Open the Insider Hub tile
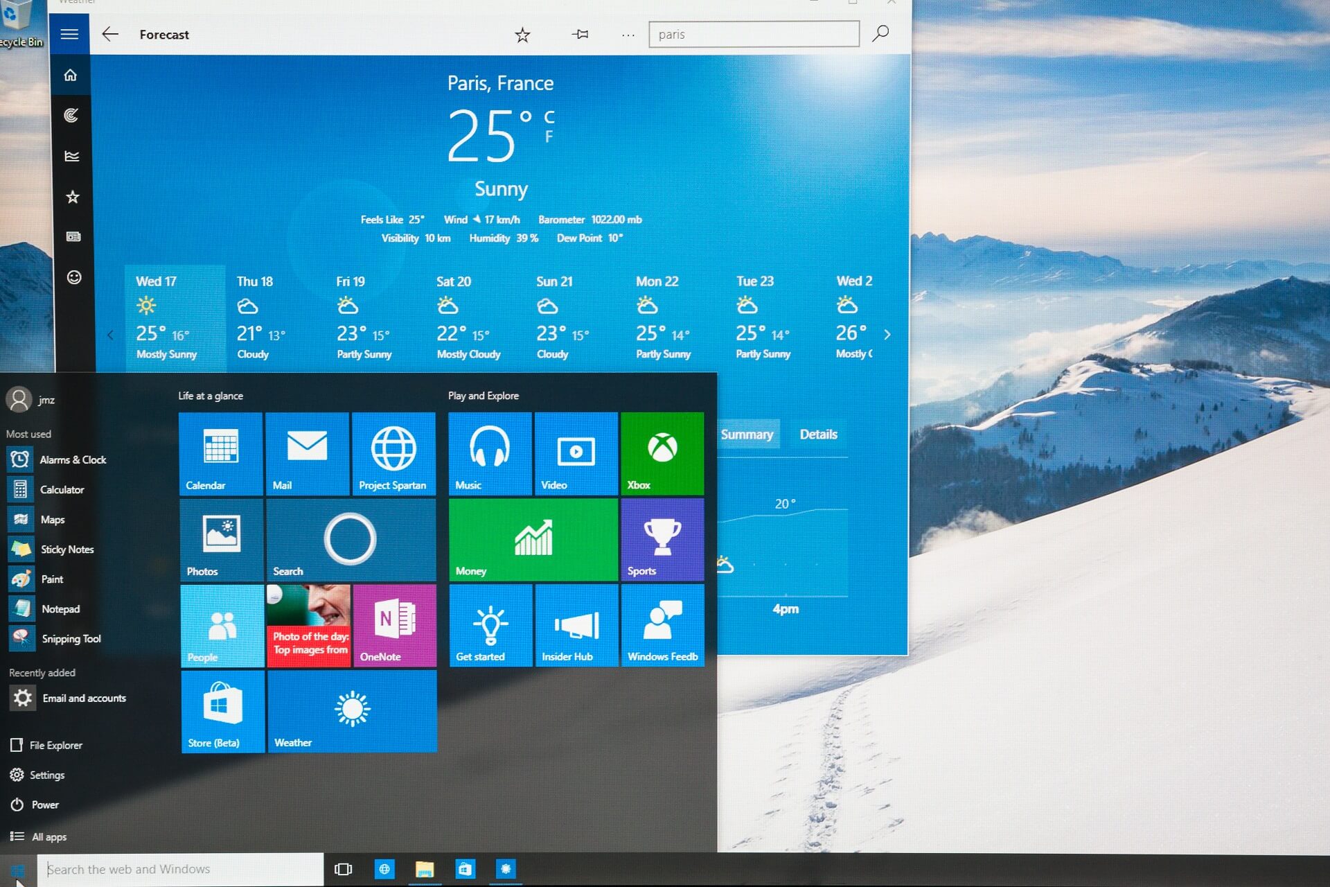This screenshot has width=1330, height=887. pos(577,625)
